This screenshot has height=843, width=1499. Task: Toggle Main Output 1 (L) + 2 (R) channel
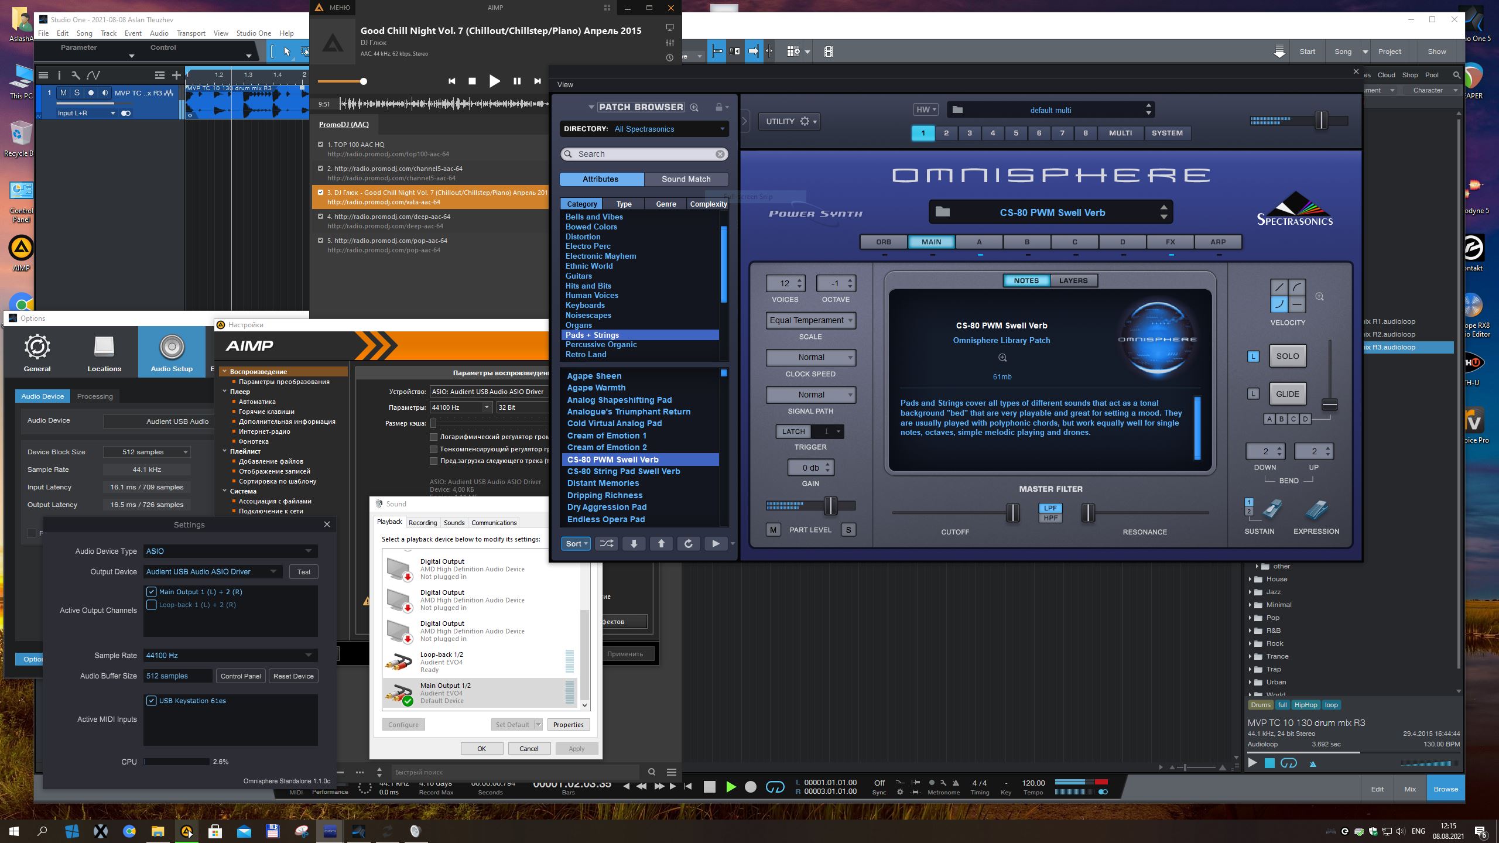click(x=152, y=592)
